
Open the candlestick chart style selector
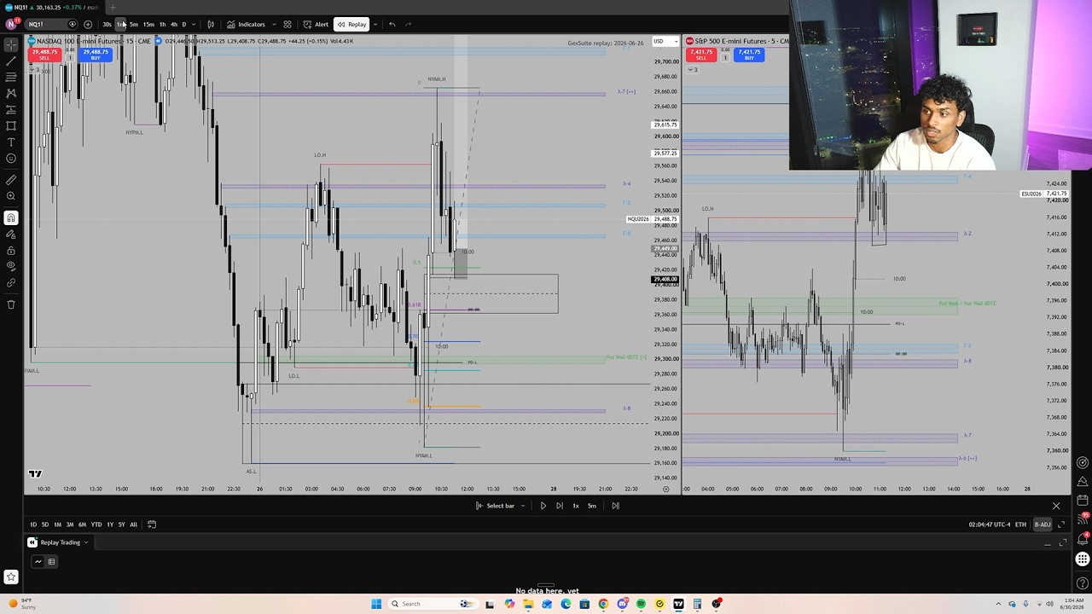click(x=211, y=24)
